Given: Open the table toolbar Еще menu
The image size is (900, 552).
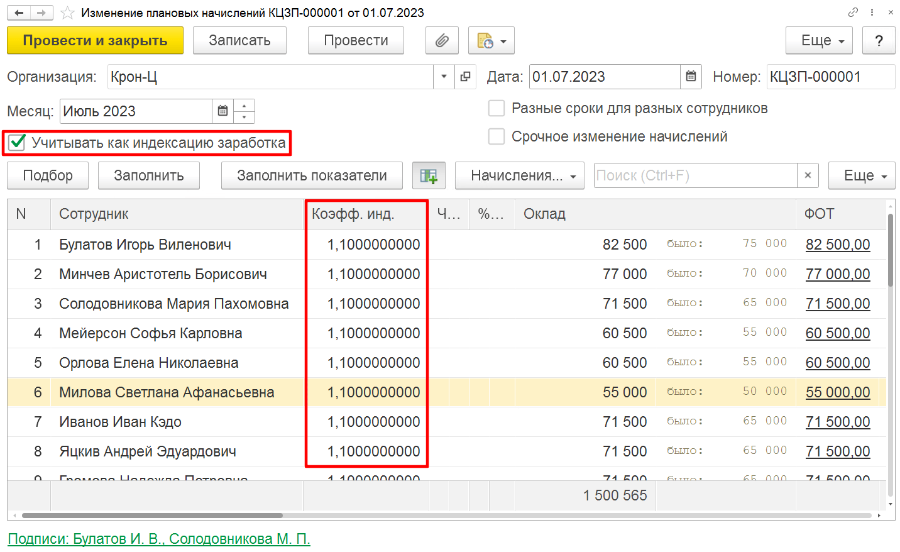Looking at the screenshot, I should point(862,175).
